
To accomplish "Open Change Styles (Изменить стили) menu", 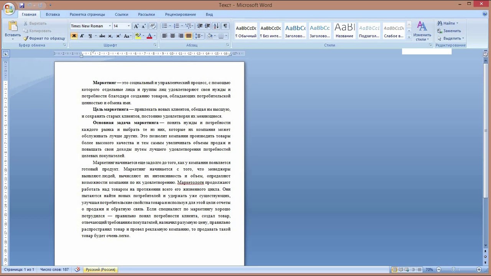I will [422, 31].
